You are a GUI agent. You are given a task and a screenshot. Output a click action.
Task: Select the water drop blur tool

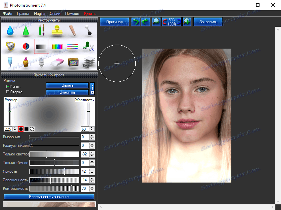coord(10,31)
